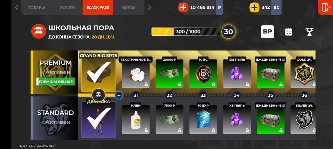Click the white BP button
This screenshot has width=333, height=149.
click(267, 32)
